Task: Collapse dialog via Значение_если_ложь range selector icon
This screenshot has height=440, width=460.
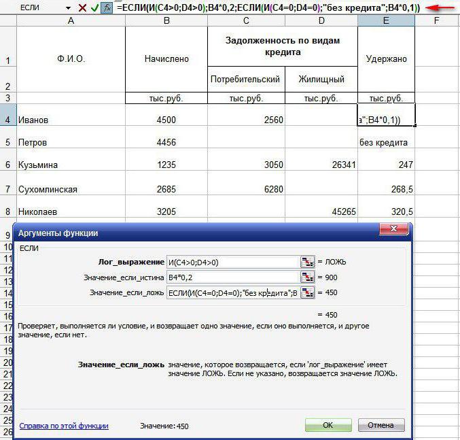Action: click(x=307, y=292)
